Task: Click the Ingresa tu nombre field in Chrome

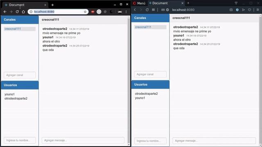Action: click(20, 140)
